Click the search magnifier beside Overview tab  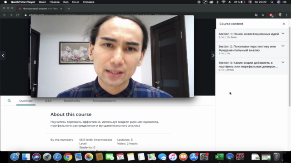(x=9, y=101)
